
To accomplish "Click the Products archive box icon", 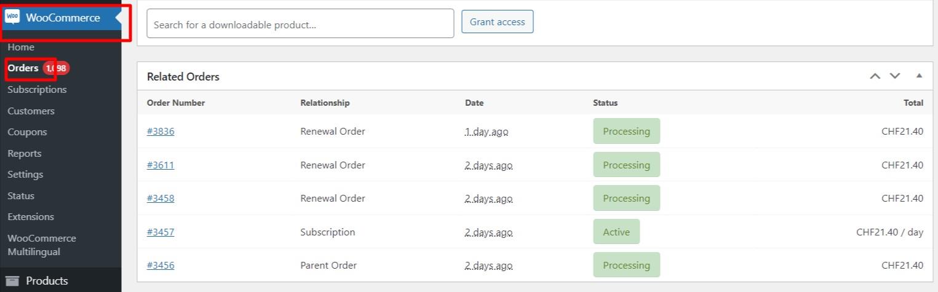I will coord(12,281).
